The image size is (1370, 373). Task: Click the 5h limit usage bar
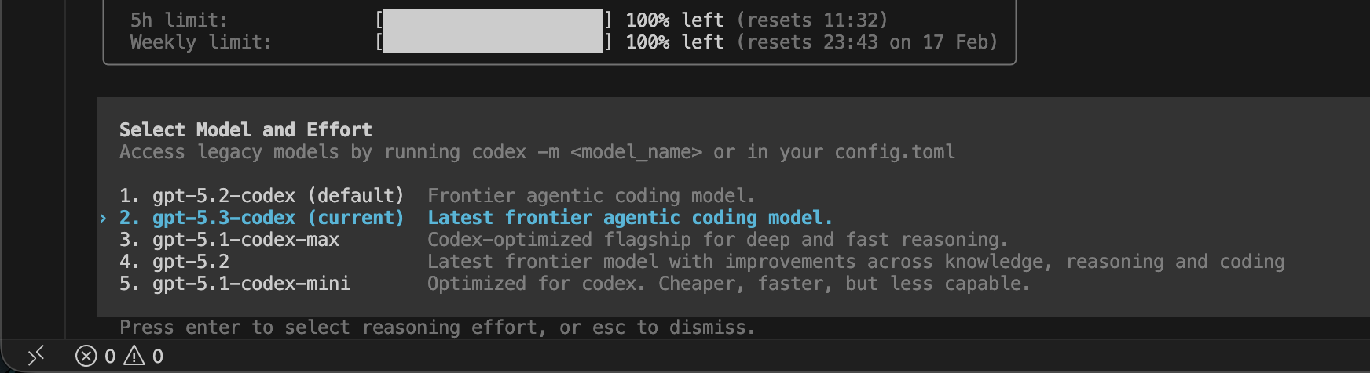(x=493, y=20)
